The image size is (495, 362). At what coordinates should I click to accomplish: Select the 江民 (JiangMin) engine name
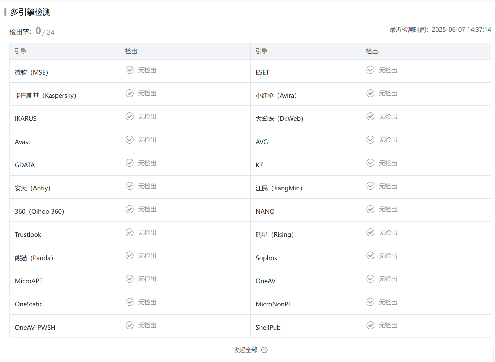coord(279,188)
